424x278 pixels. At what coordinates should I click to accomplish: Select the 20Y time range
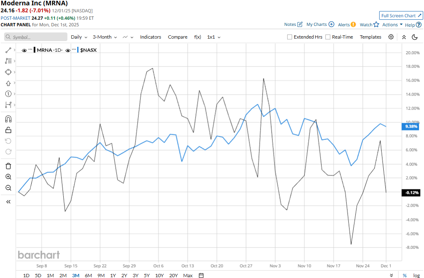click(173, 275)
